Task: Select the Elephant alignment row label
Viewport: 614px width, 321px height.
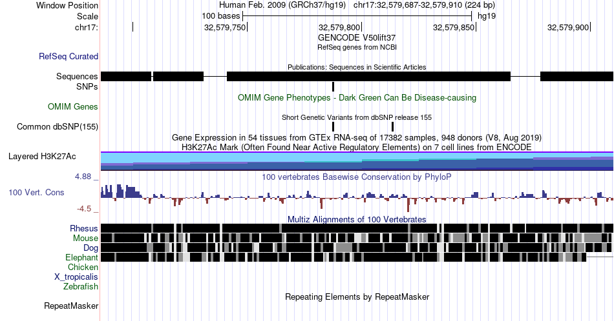Action: coord(81,257)
